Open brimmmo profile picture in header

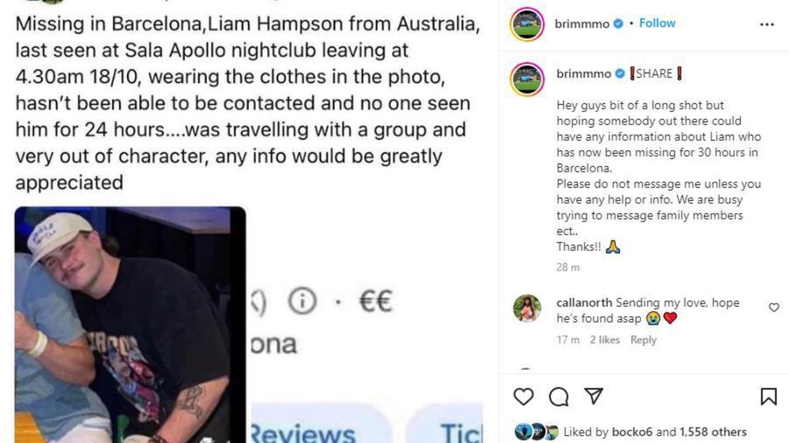[527, 25]
